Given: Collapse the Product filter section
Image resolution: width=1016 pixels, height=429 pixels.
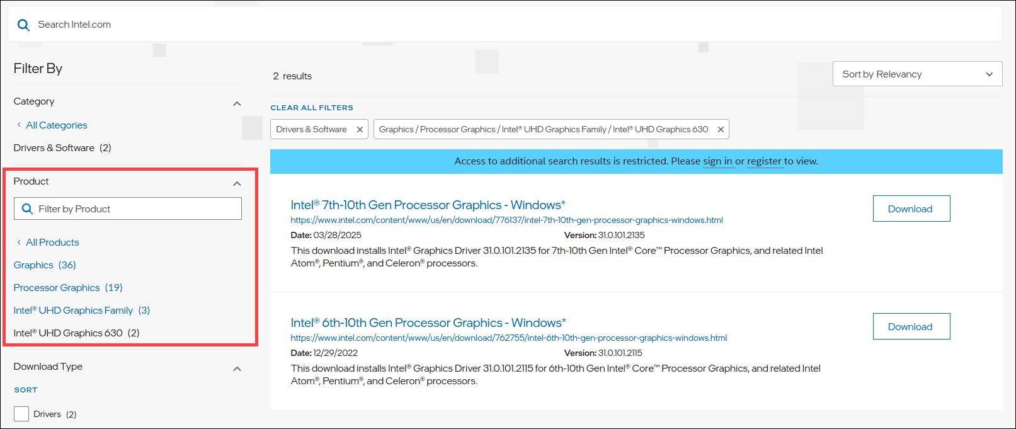Looking at the screenshot, I should pos(237,184).
